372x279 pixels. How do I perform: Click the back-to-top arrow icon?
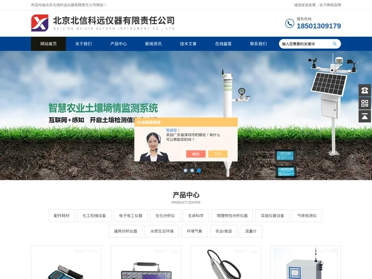365,116
